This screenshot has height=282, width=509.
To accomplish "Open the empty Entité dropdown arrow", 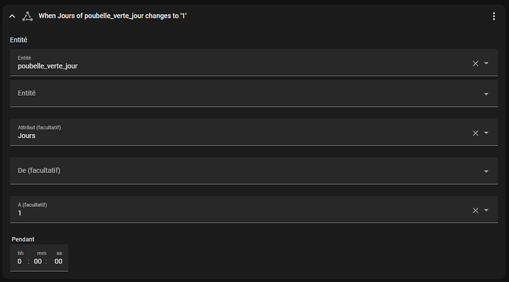I will point(486,94).
